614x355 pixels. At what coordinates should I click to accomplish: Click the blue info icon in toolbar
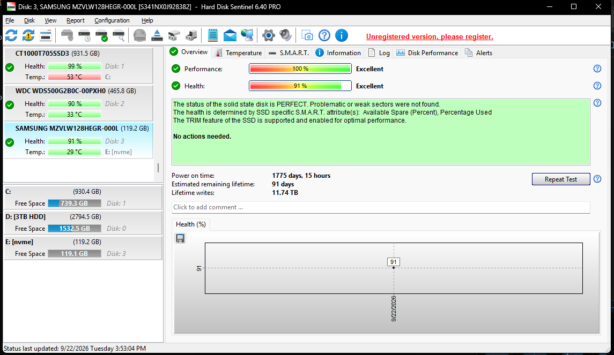[342, 35]
